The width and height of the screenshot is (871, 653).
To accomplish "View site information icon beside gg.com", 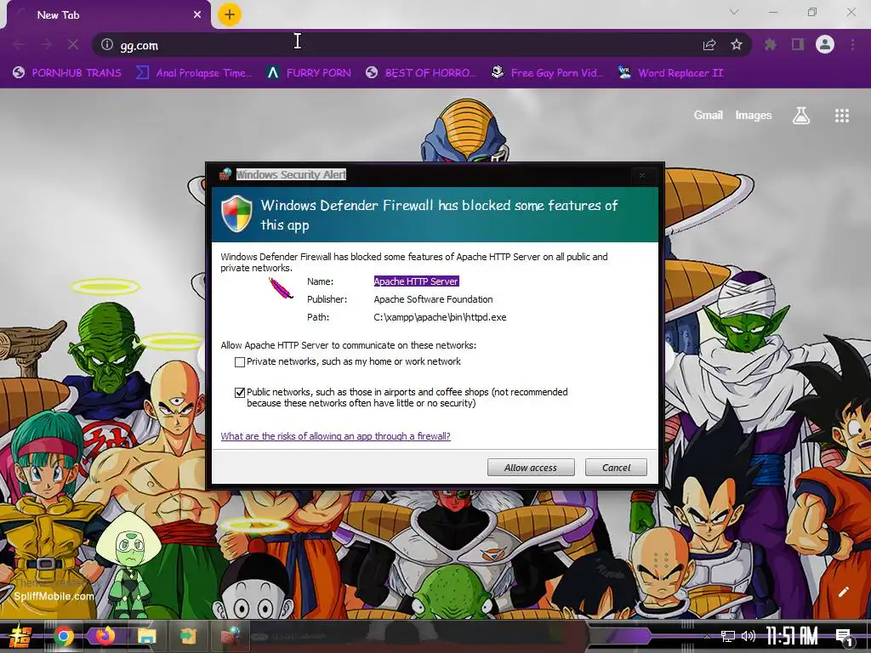I will click(107, 44).
